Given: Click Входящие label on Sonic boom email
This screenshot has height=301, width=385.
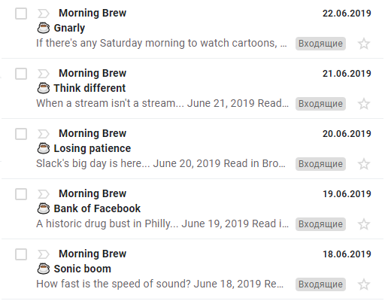Looking at the screenshot, I should click(320, 284).
